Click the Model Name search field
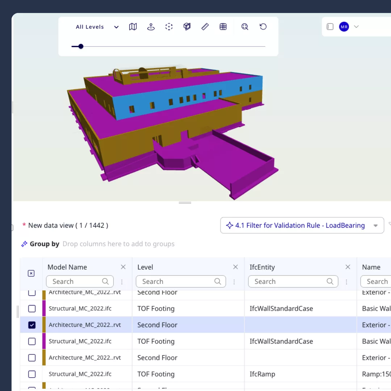Viewport: 391px width, 391px height. [80, 282]
